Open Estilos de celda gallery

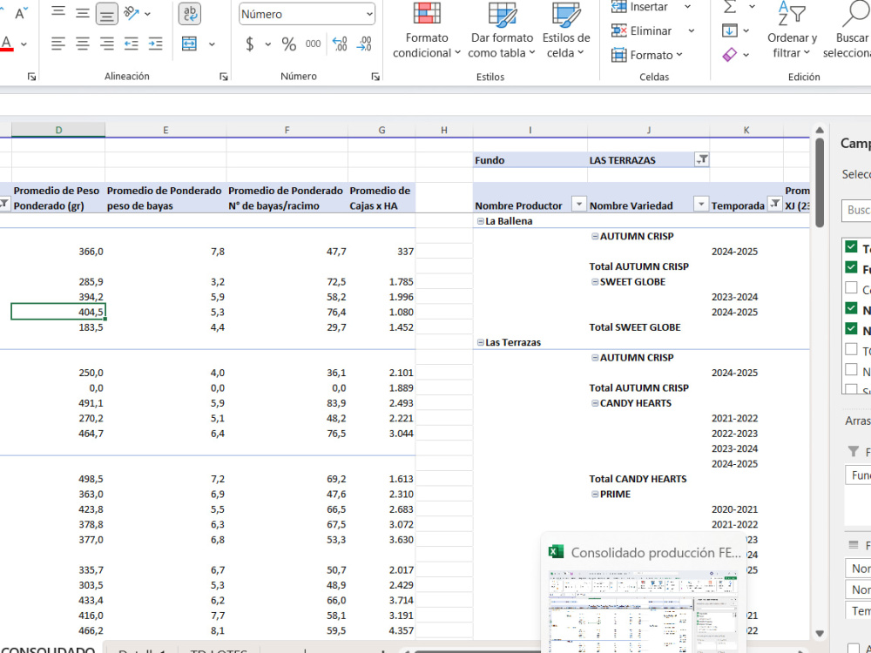[x=566, y=30]
